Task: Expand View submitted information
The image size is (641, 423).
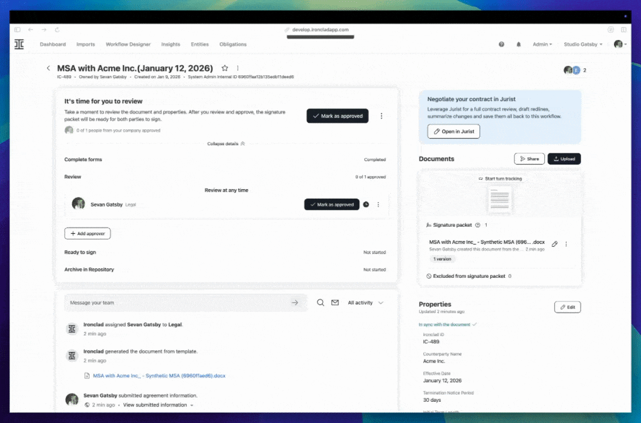Action: (x=157, y=405)
